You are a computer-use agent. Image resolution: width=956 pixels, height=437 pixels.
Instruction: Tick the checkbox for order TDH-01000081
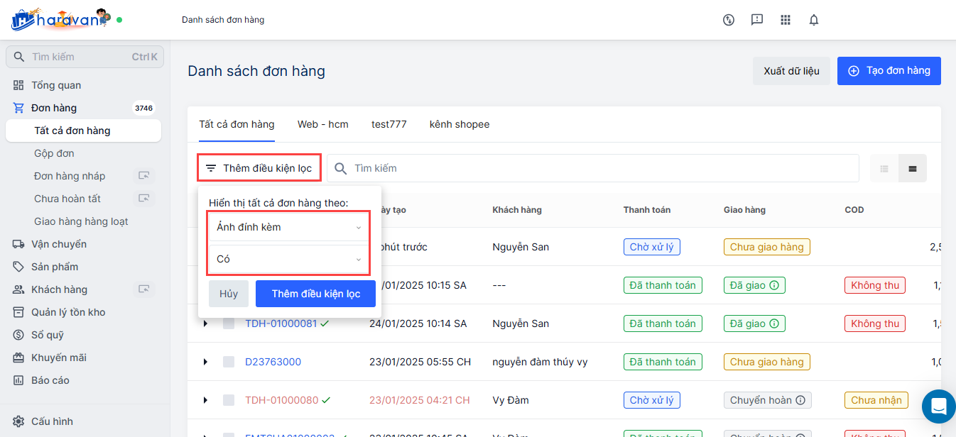229,323
